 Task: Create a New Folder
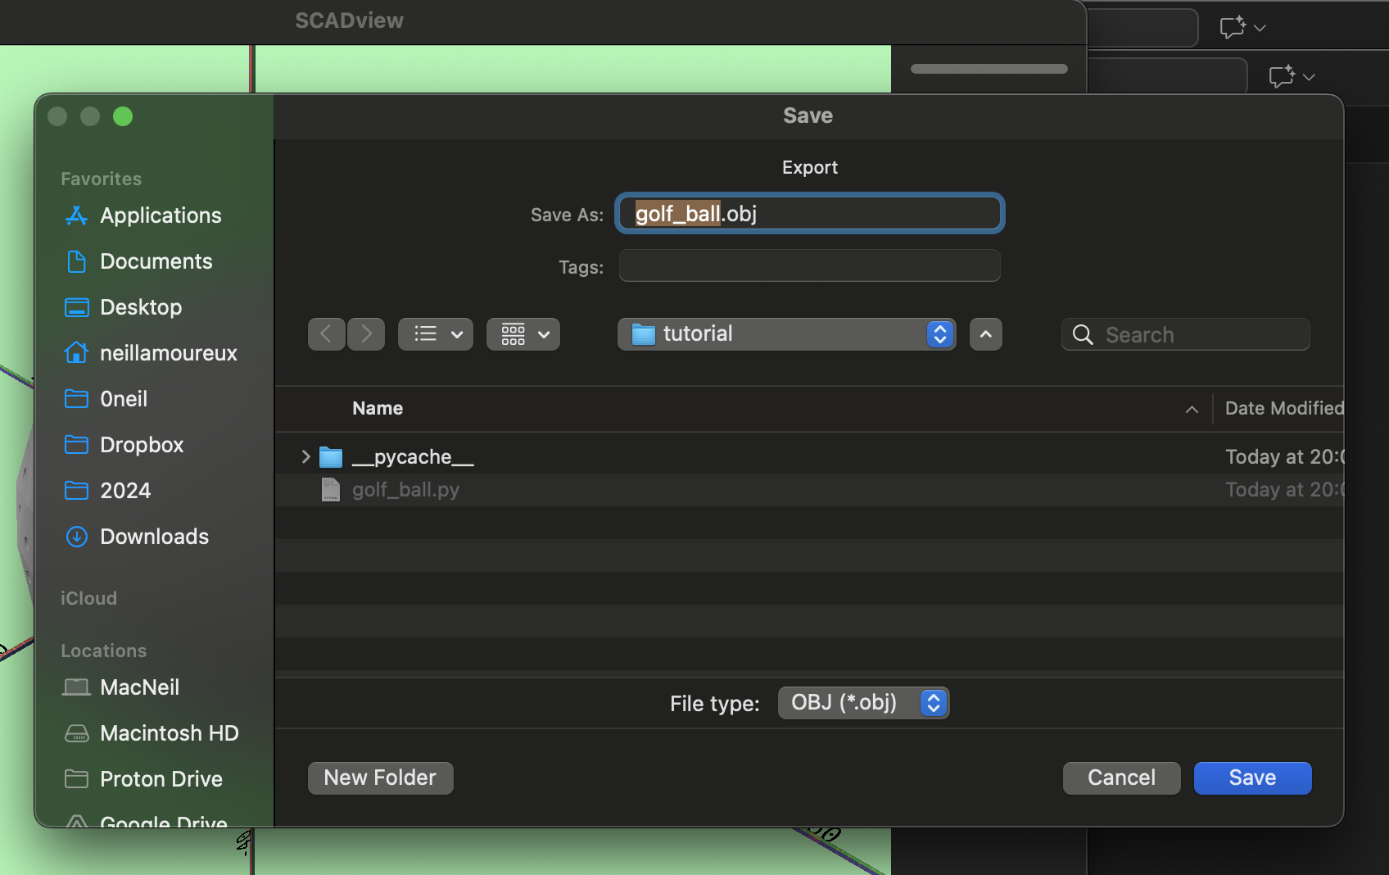pos(380,778)
